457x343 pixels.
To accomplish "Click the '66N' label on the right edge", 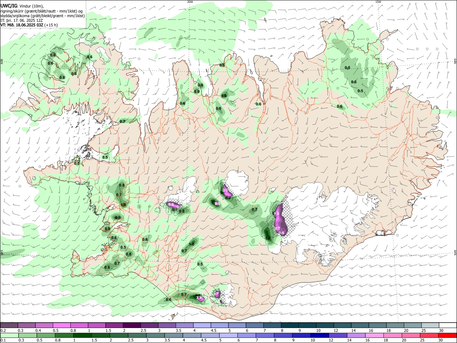I will click(455, 62).
